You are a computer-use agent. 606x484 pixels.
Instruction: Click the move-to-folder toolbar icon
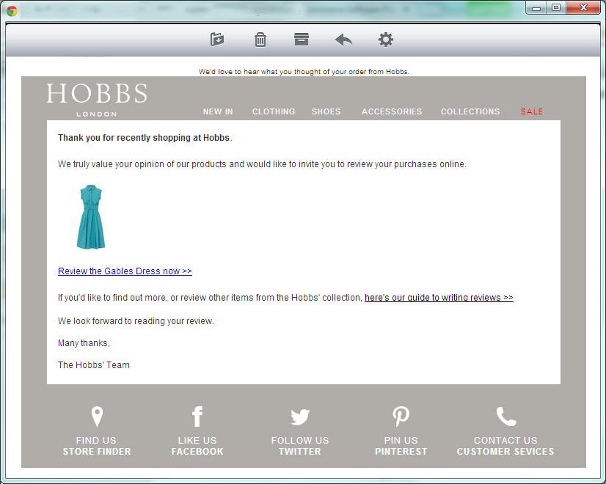[x=217, y=40]
